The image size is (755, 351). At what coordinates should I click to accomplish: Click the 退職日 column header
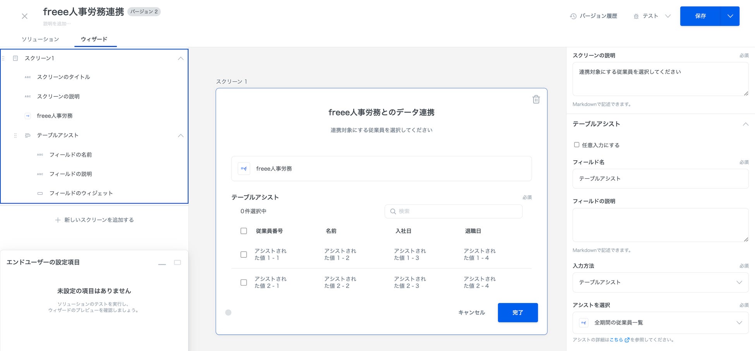click(x=473, y=231)
